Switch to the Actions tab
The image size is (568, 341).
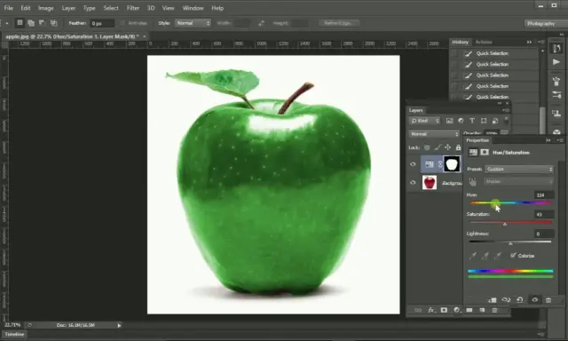[484, 42]
